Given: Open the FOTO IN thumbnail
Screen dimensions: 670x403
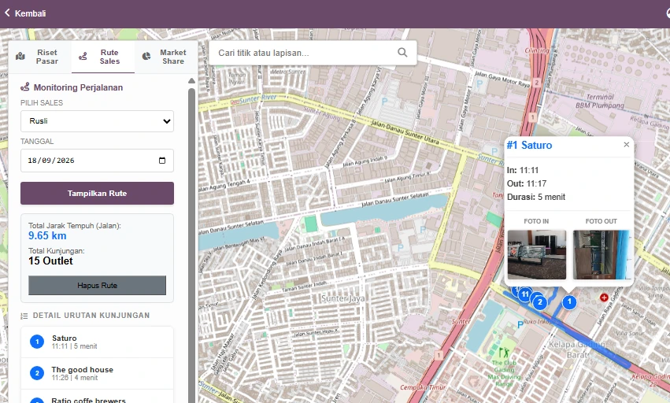Looking at the screenshot, I should click(x=537, y=255).
